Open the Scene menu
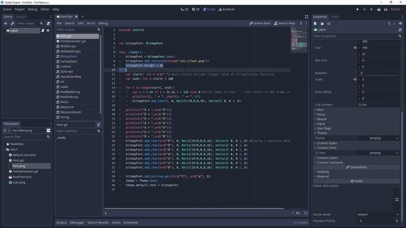The height and width of the screenshot is (228, 406). tap(7, 9)
